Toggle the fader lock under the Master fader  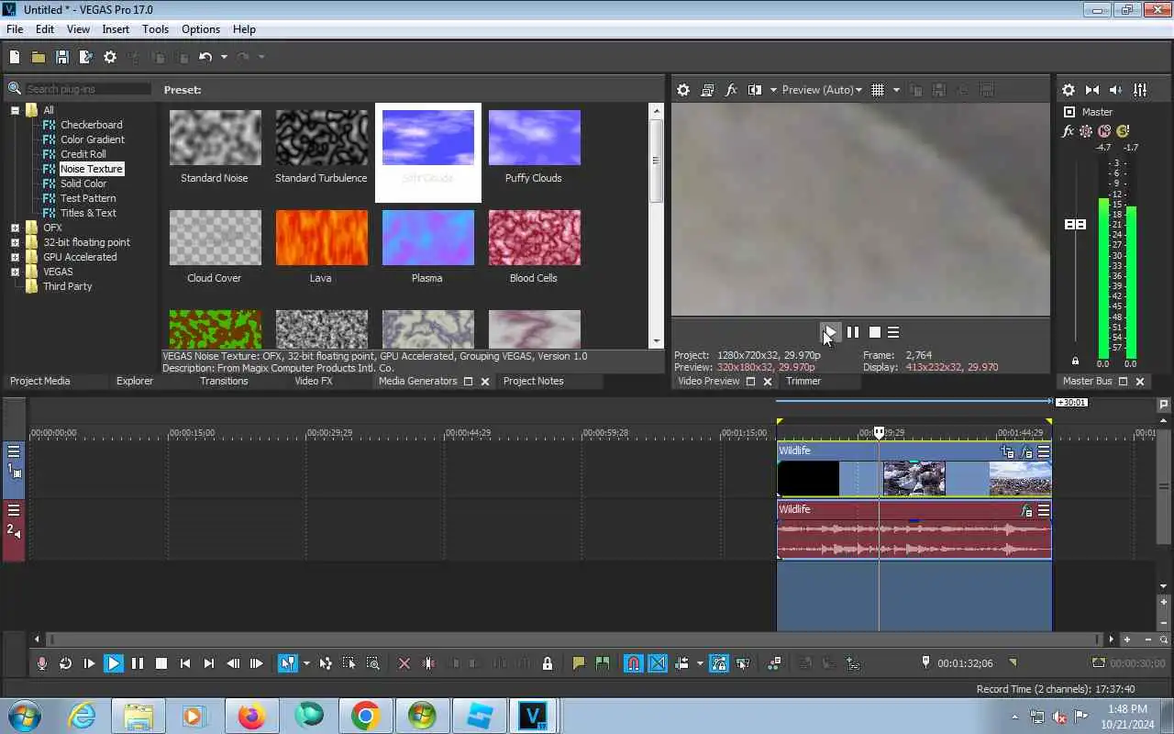[1075, 361]
